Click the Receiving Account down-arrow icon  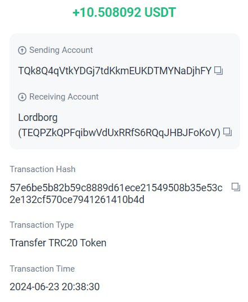pos(22,97)
